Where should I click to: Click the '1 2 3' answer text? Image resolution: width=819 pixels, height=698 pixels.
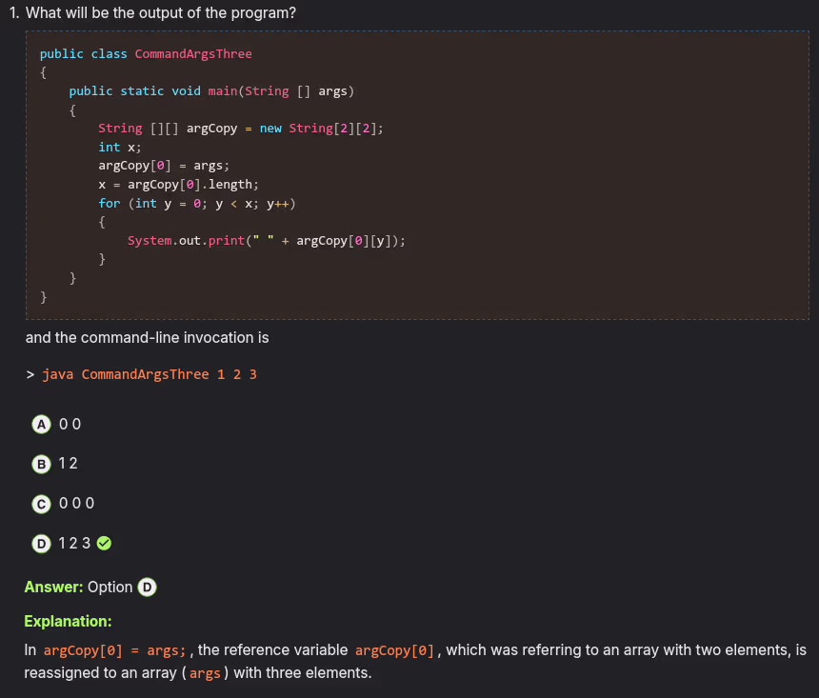74,543
